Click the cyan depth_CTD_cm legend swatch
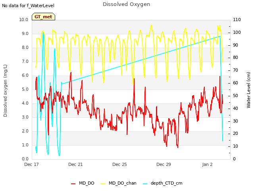This screenshot has height=191, width=254. coord(145,184)
